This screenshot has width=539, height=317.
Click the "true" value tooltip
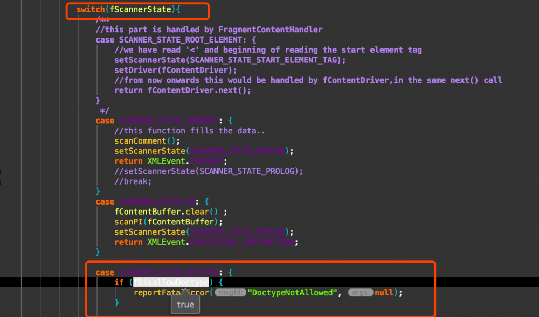point(185,305)
